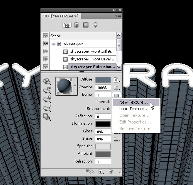Filter by lights bulb icon

click(x=95, y=25)
